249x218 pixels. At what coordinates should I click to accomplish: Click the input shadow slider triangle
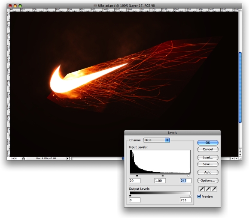[137, 176]
